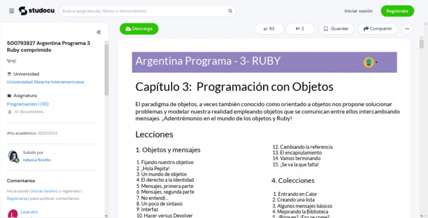Click the 72 documentos file icon

9,112
